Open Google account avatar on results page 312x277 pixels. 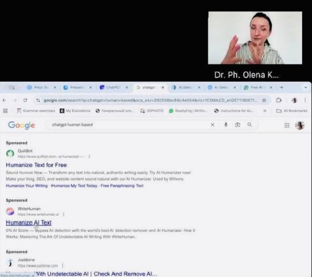(x=300, y=125)
